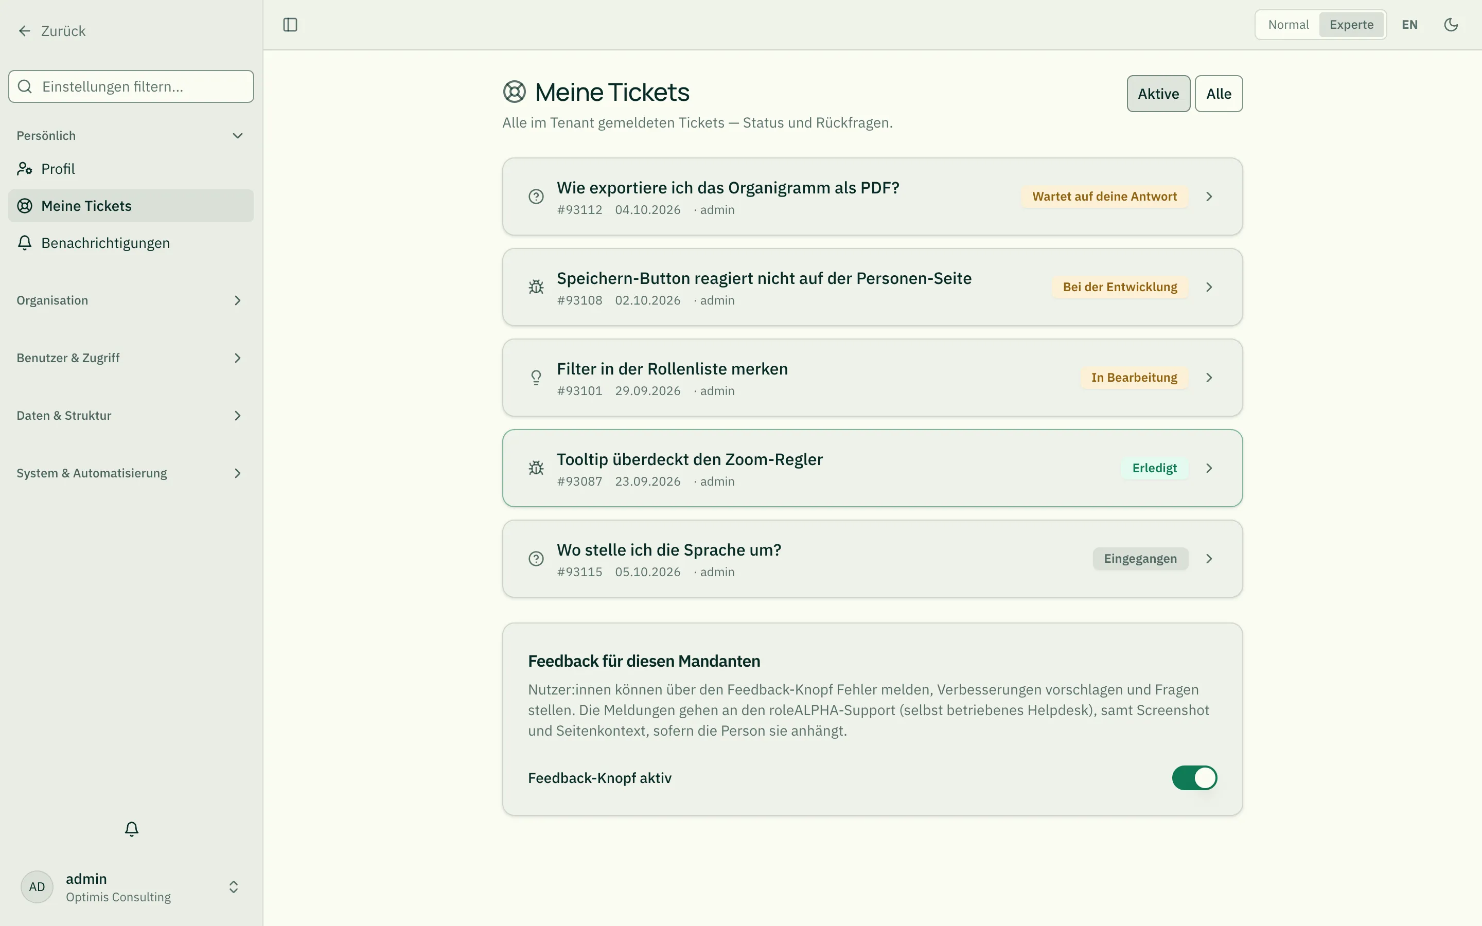Open ticket #93108 via its chevron arrow
Image resolution: width=1482 pixels, height=926 pixels.
(x=1209, y=287)
